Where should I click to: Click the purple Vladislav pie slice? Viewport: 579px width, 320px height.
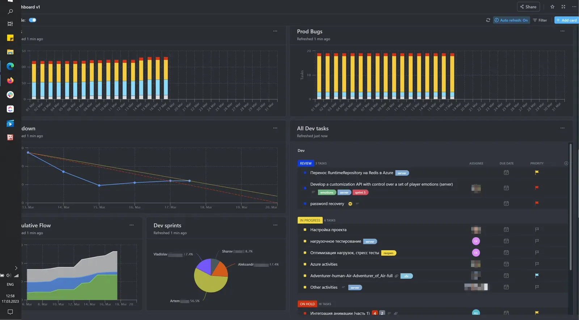point(204,267)
